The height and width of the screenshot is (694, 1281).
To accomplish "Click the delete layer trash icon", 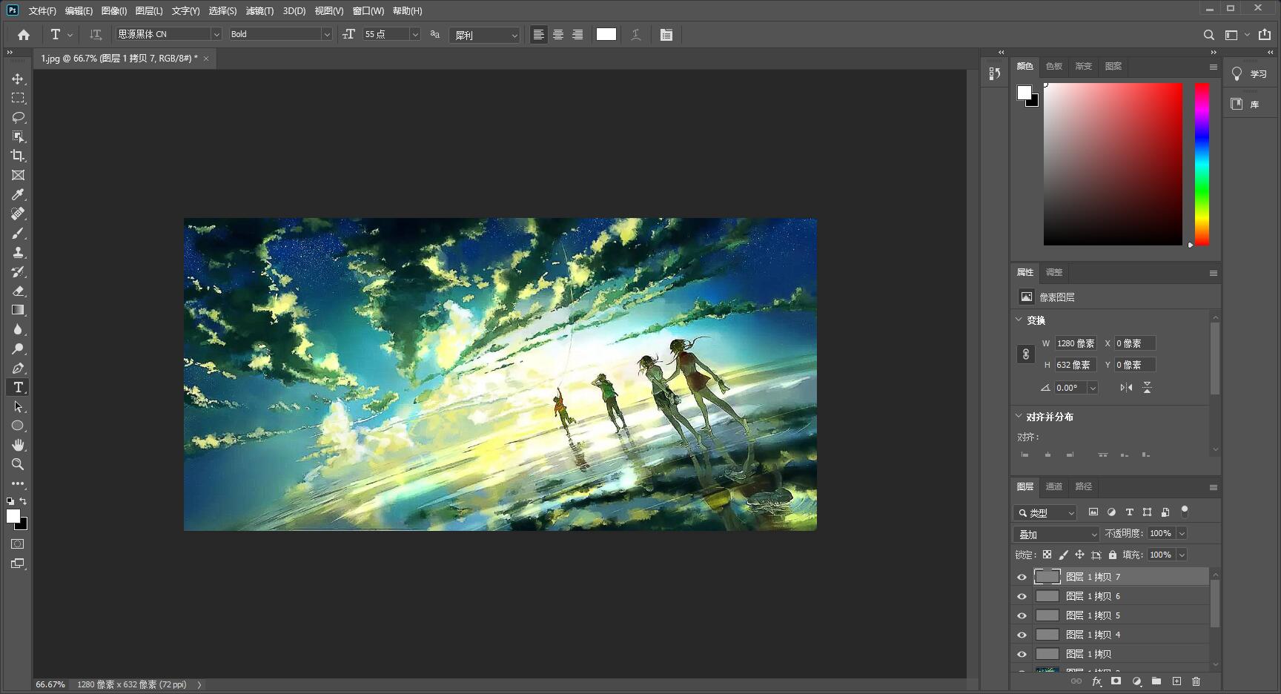I will coord(1196,681).
